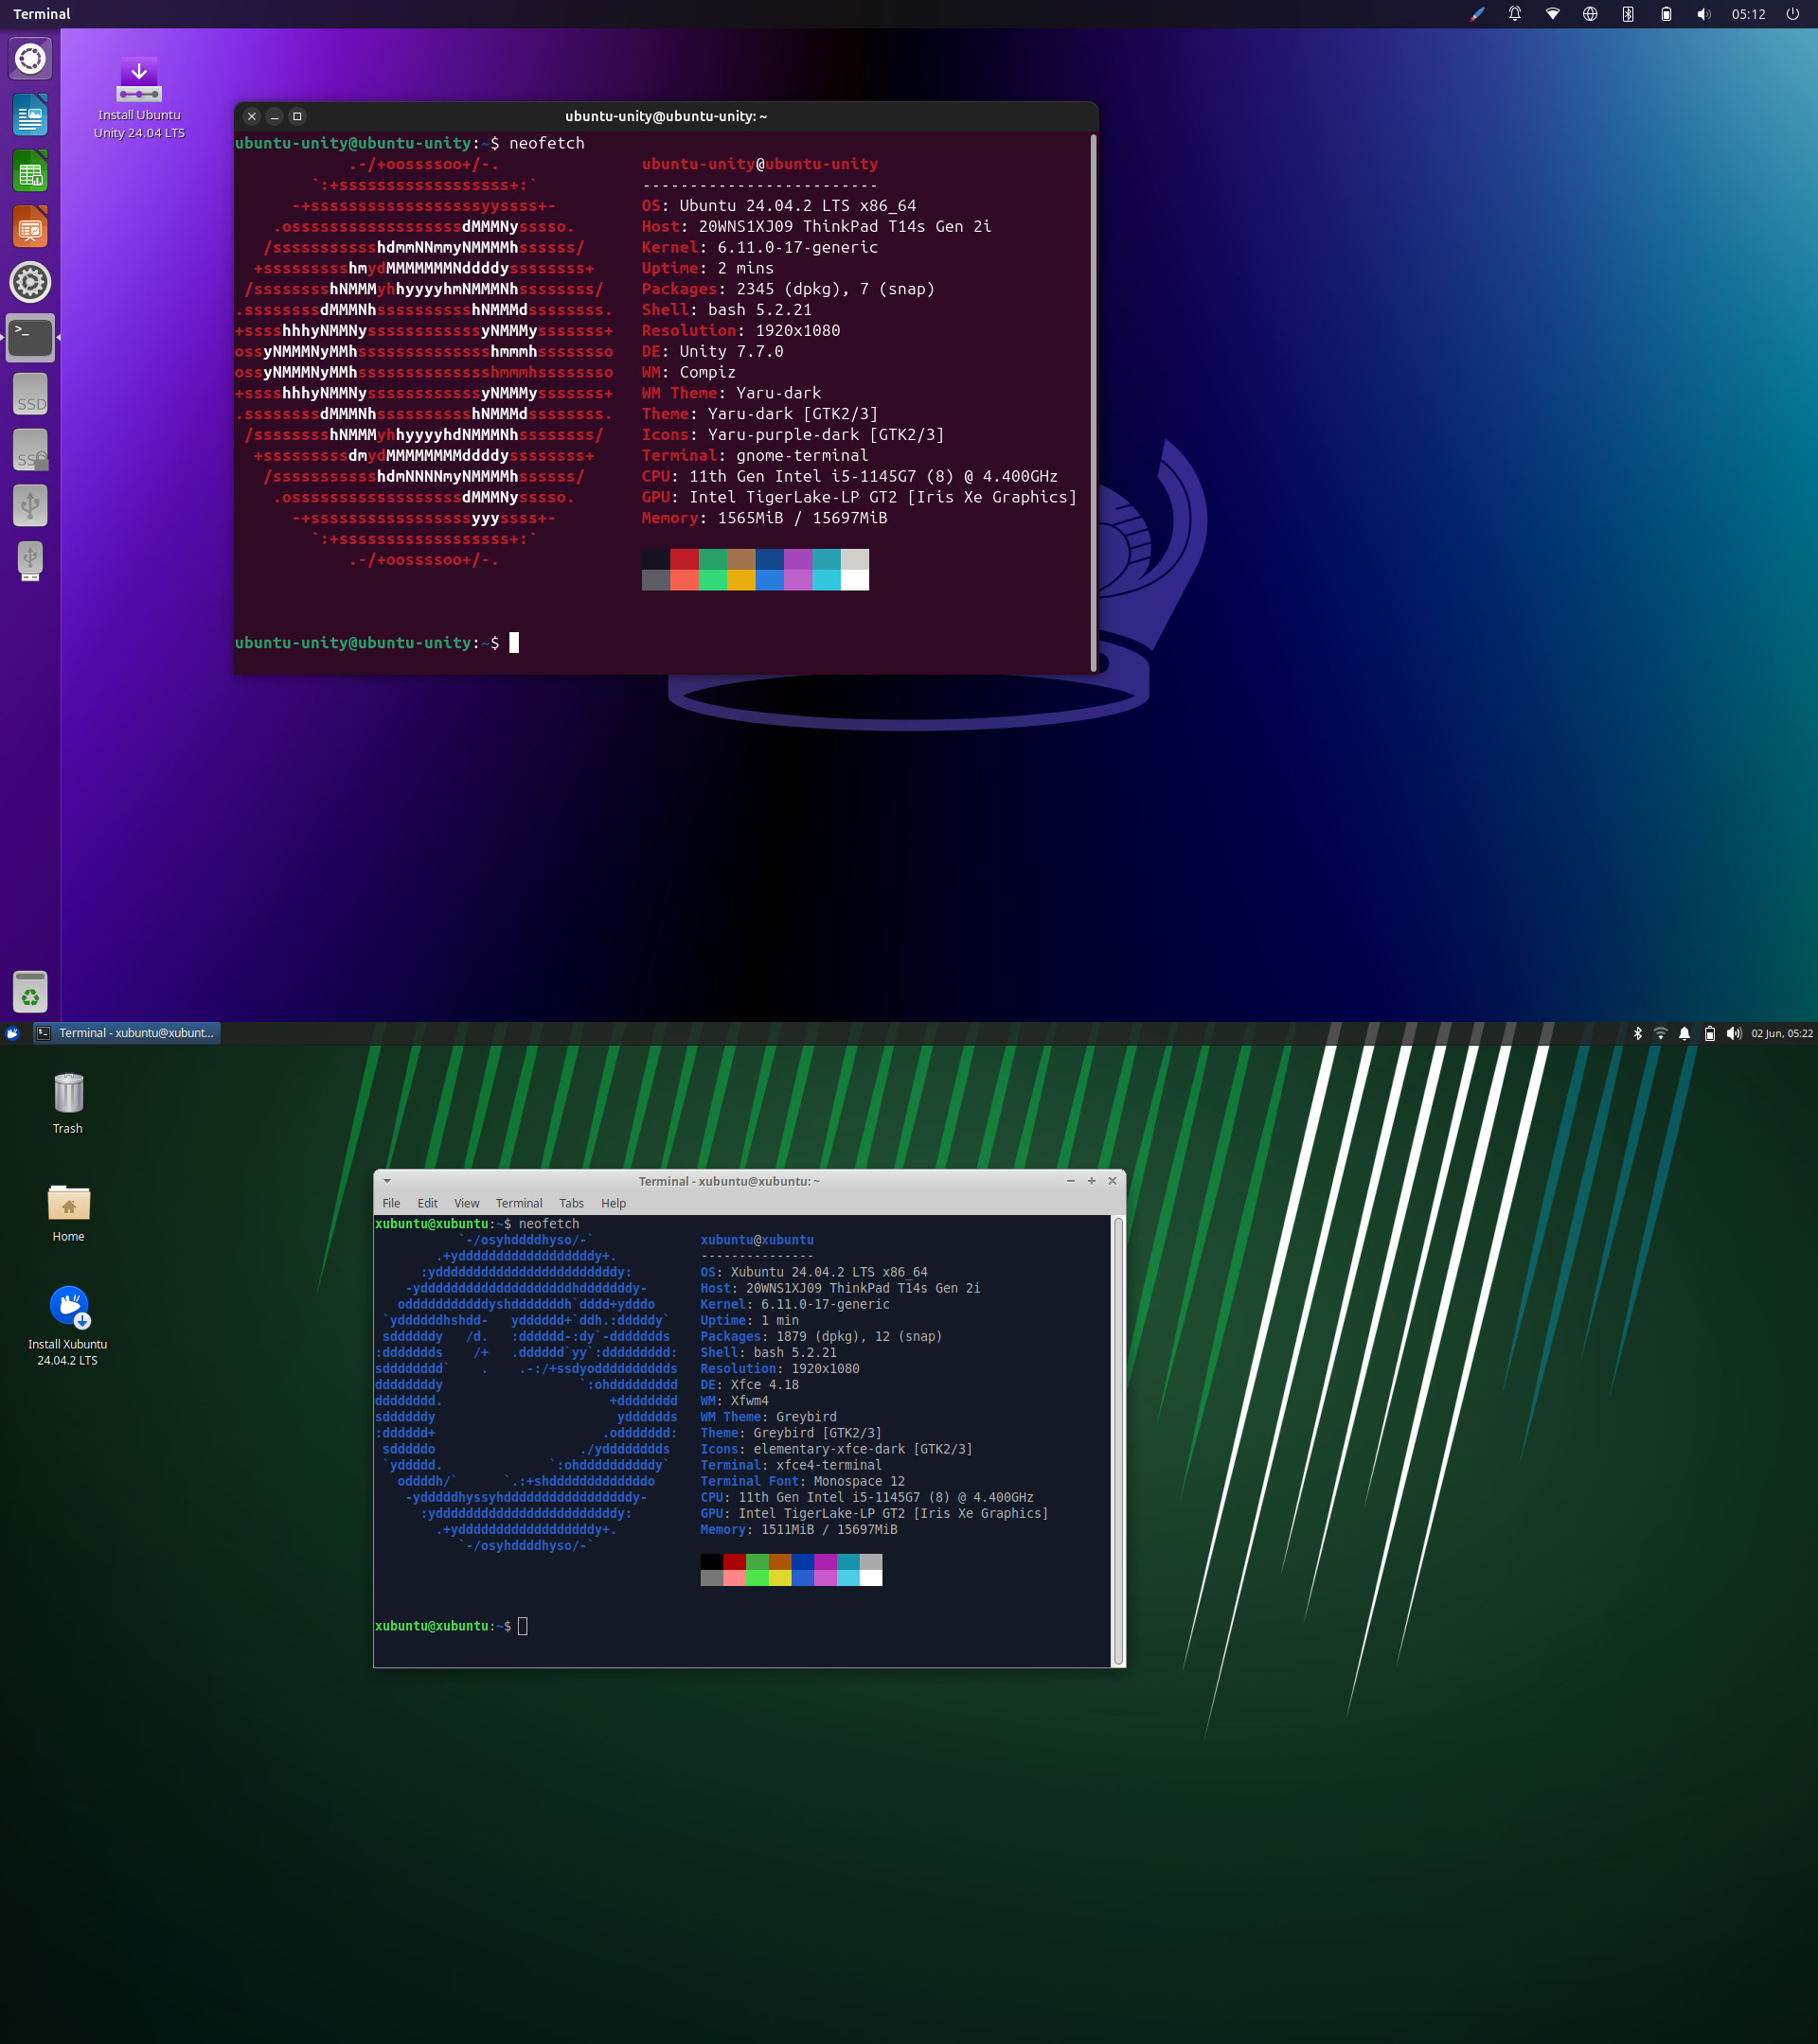Image resolution: width=1818 pixels, height=2044 pixels.
Task: Open the Tabs menu in xfce4-terminal
Action: coord(571,1203)
